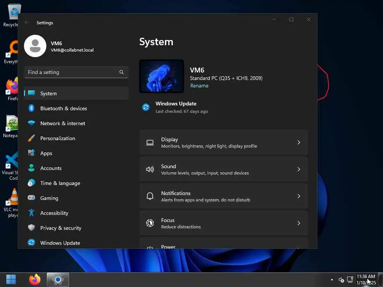Click the taskbar clock and date
Image resolution: width=383 pixels, height=287 pixels.
(x=366, y=280)
